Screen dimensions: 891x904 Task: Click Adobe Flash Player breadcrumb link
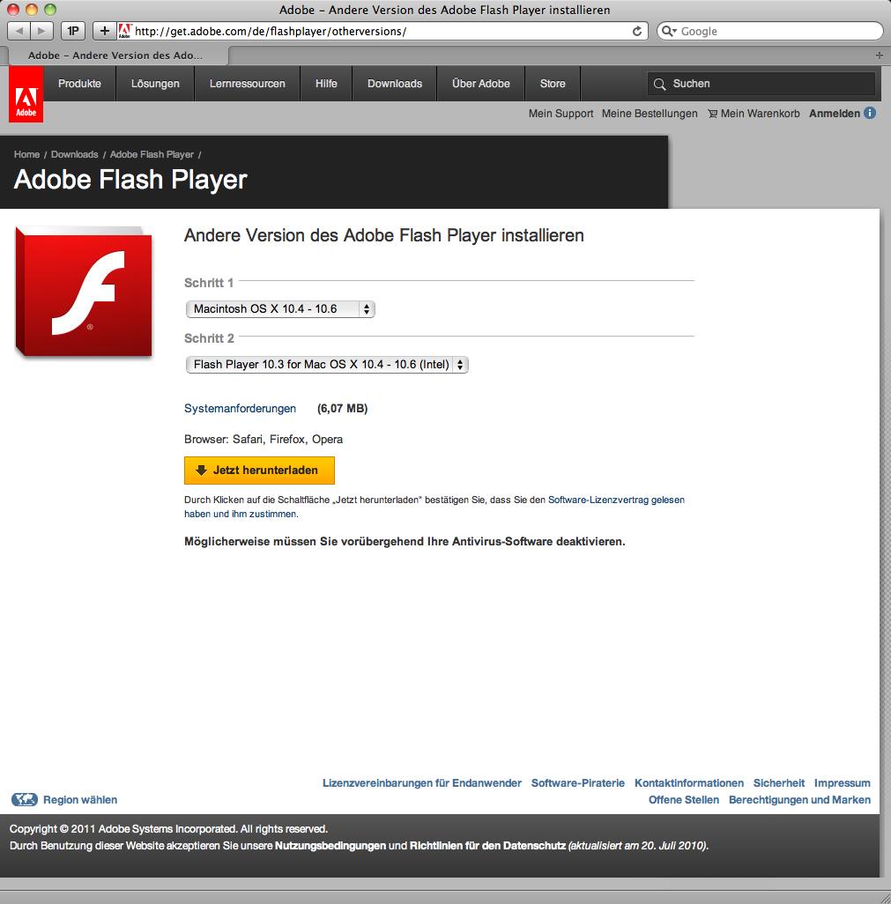[152, 154]
